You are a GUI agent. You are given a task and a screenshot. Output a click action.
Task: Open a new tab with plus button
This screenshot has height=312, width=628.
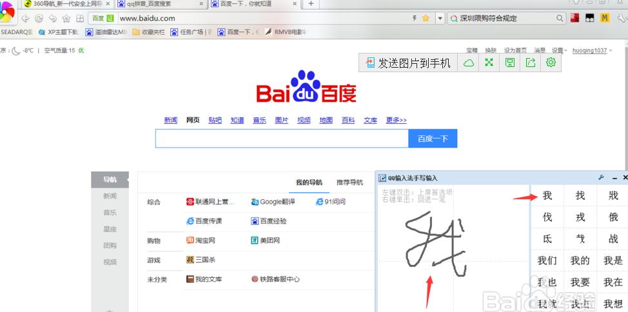(x=311, y=4)
